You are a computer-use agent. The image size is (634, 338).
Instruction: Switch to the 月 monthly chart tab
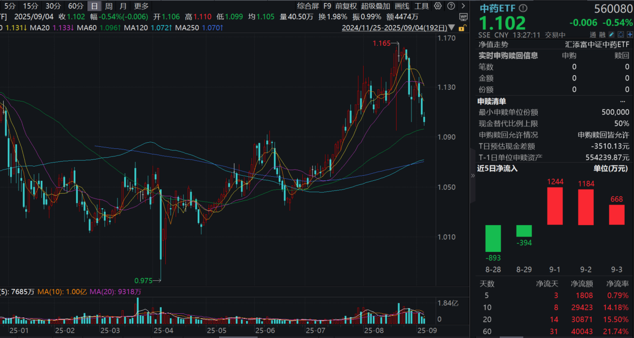coord(123,7)
